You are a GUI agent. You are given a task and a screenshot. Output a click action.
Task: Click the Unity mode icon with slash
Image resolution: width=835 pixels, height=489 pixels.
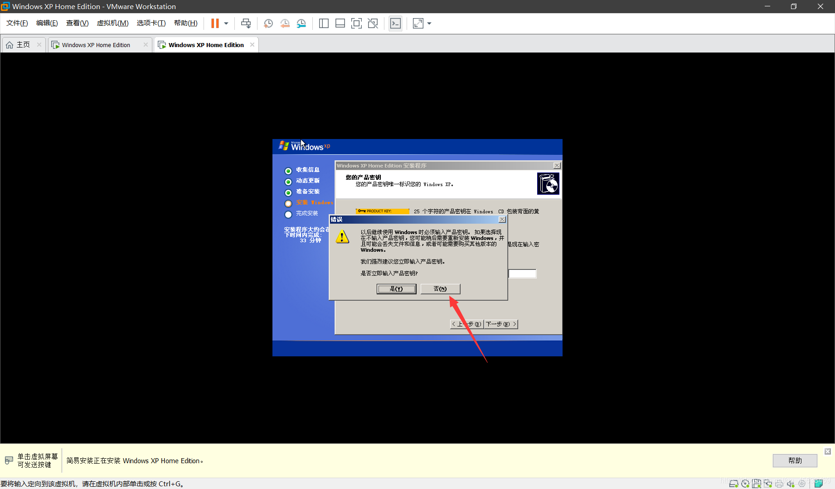pos(373,23)
